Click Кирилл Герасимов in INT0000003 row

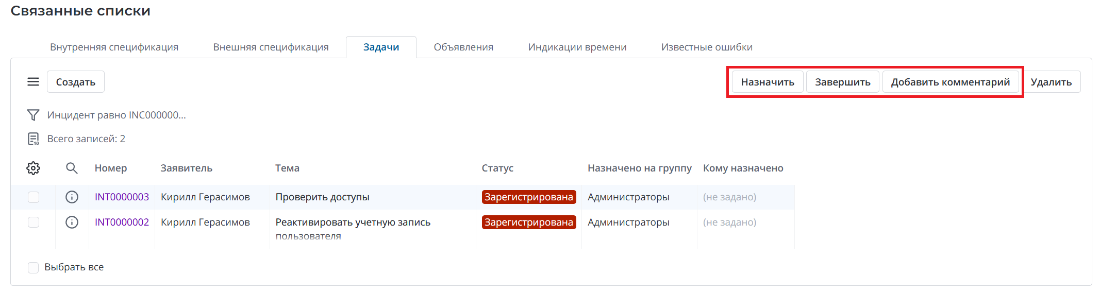pos(205,197)
